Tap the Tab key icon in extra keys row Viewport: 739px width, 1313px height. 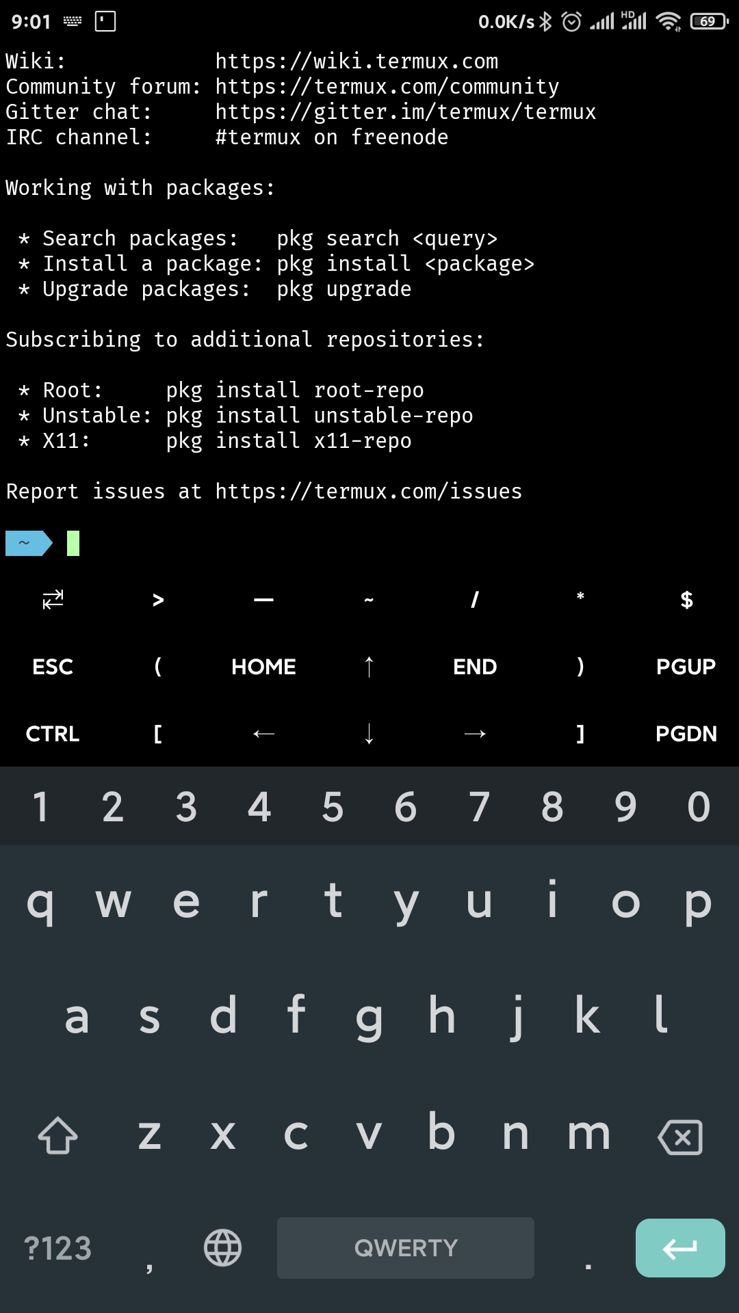pyautogui.click(x=53, y=600)
